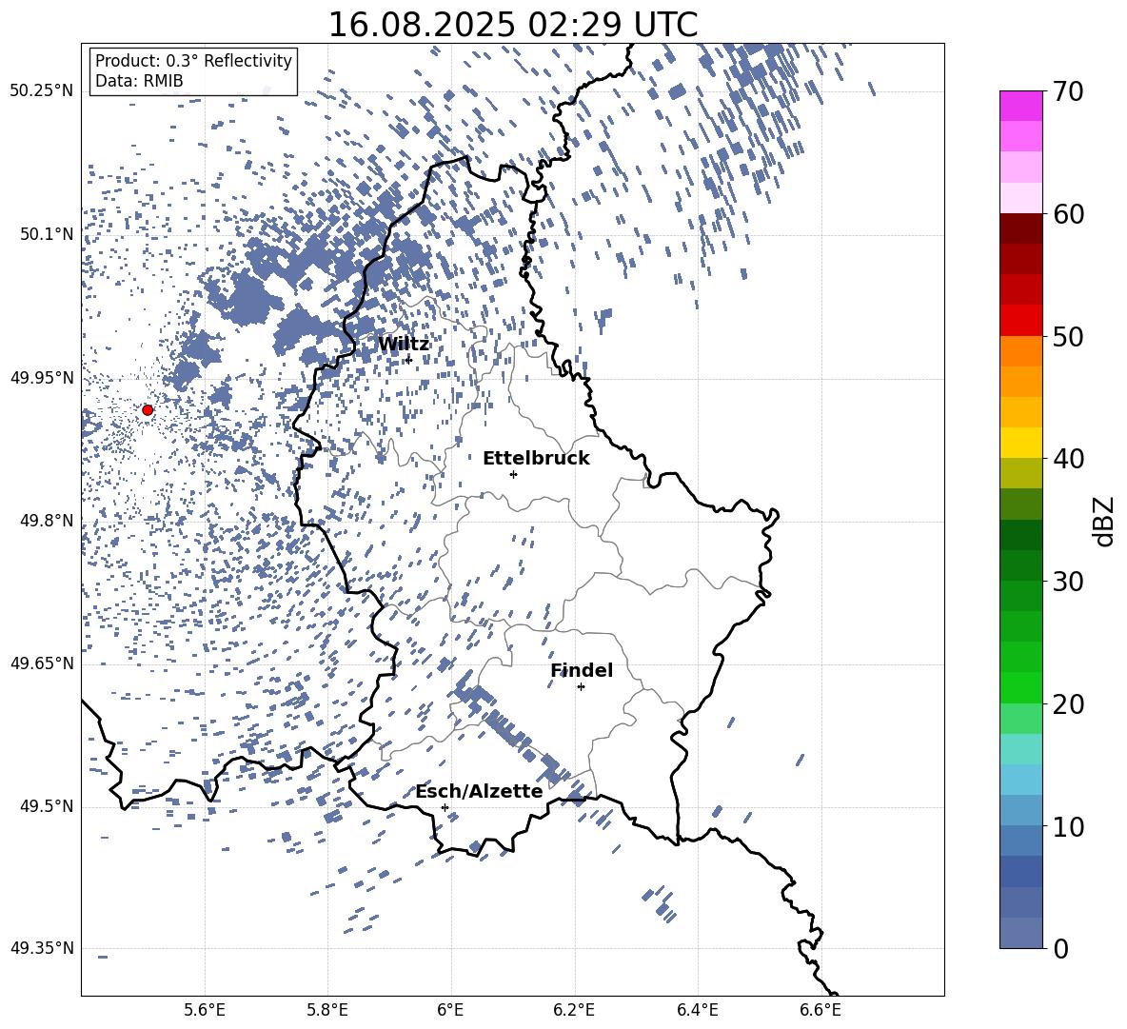Click the Findel station label
Viewport: 1127px width, 1029px height.
582,670
